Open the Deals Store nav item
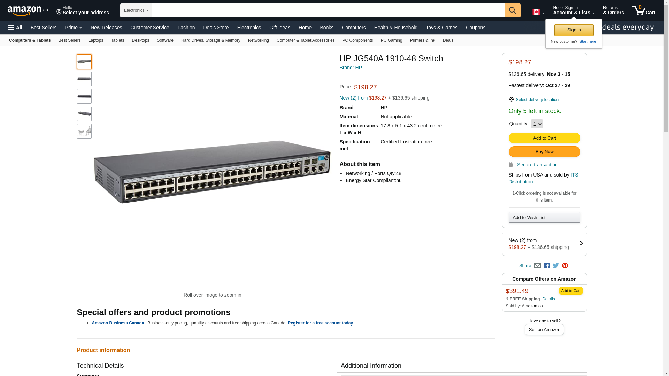The height and width of the screenshot is (376, 669). click(x=216, y=28)
